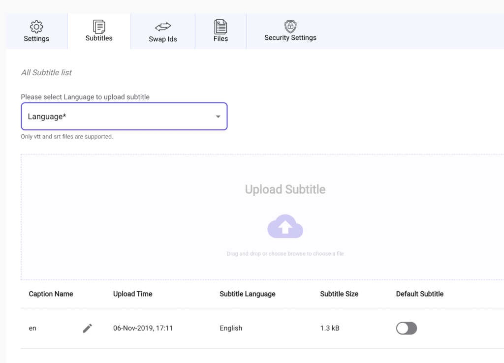504x363 pixels.
Task: Open the Language selection dropdown
Action: click(124, 117)
